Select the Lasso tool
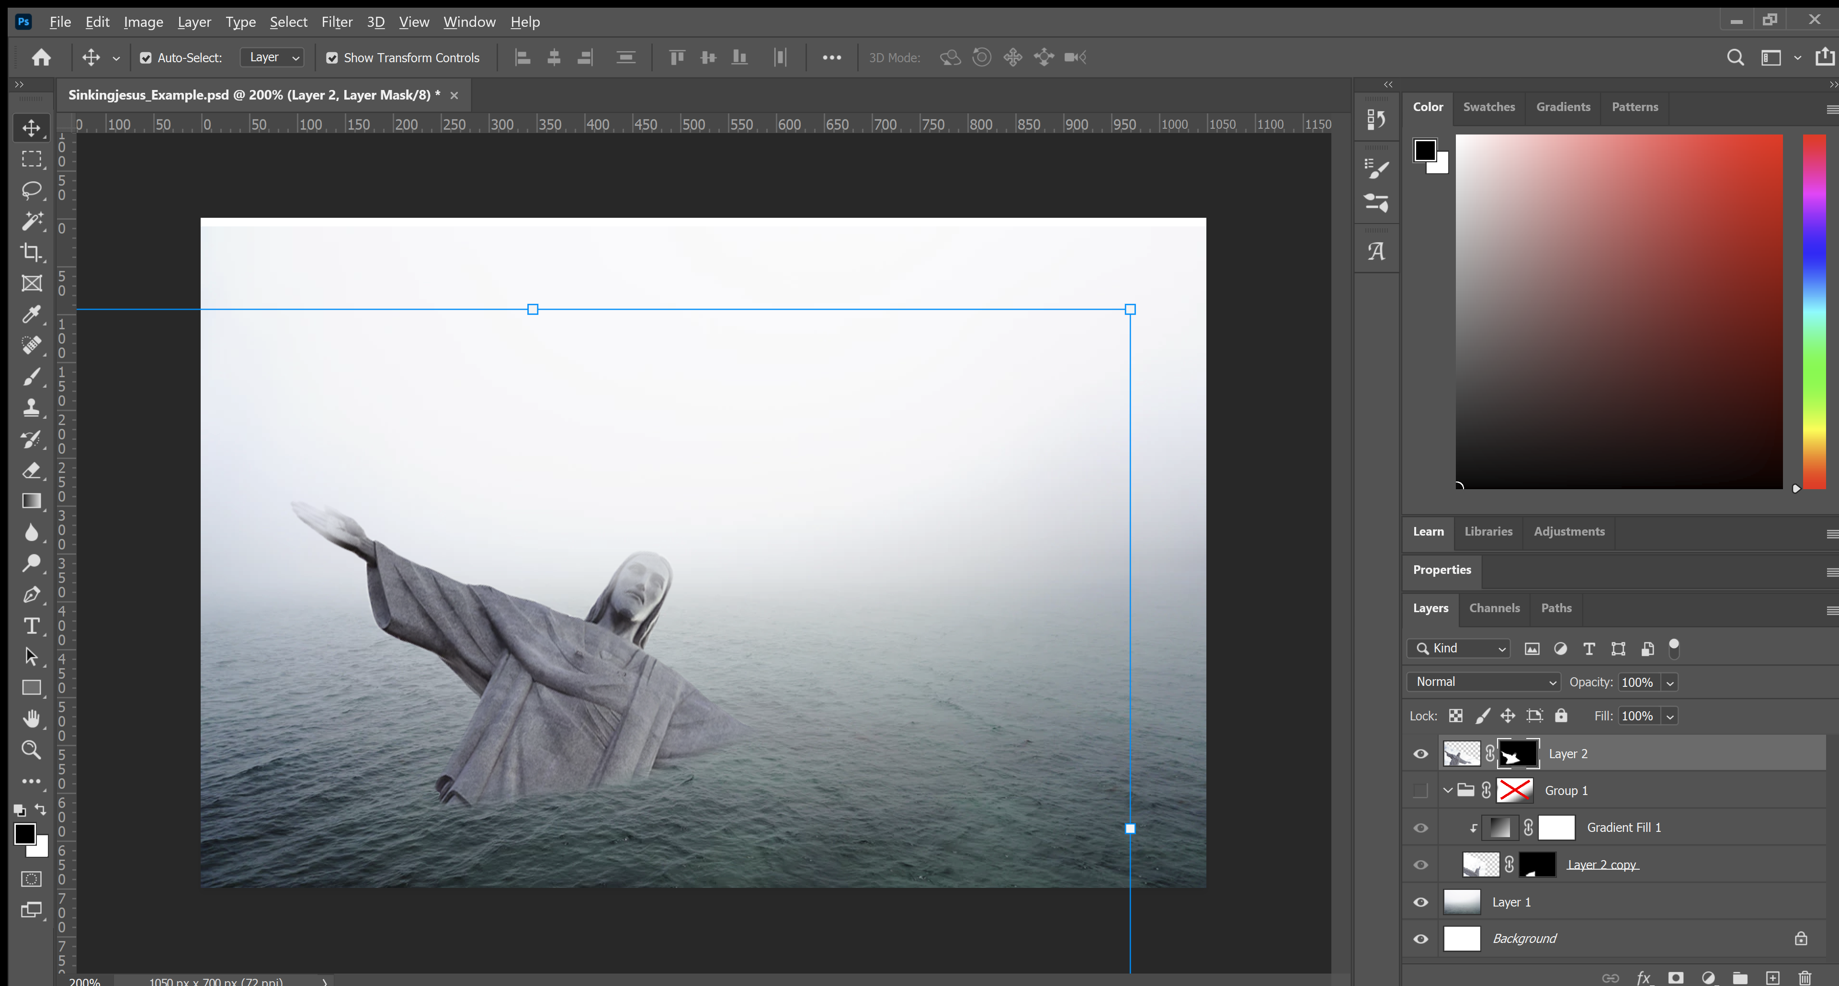 pyautogui.click(x=32, y=190)
